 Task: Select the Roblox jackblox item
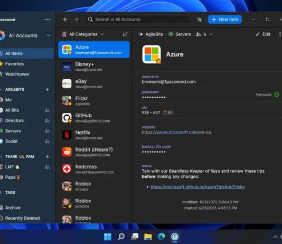[x=94, y=203]
